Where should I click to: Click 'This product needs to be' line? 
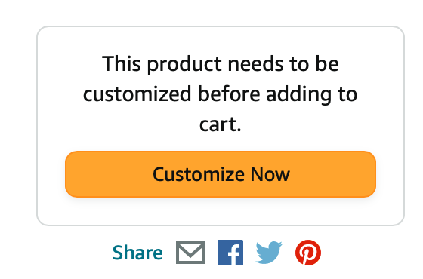(x=221, y=64)
